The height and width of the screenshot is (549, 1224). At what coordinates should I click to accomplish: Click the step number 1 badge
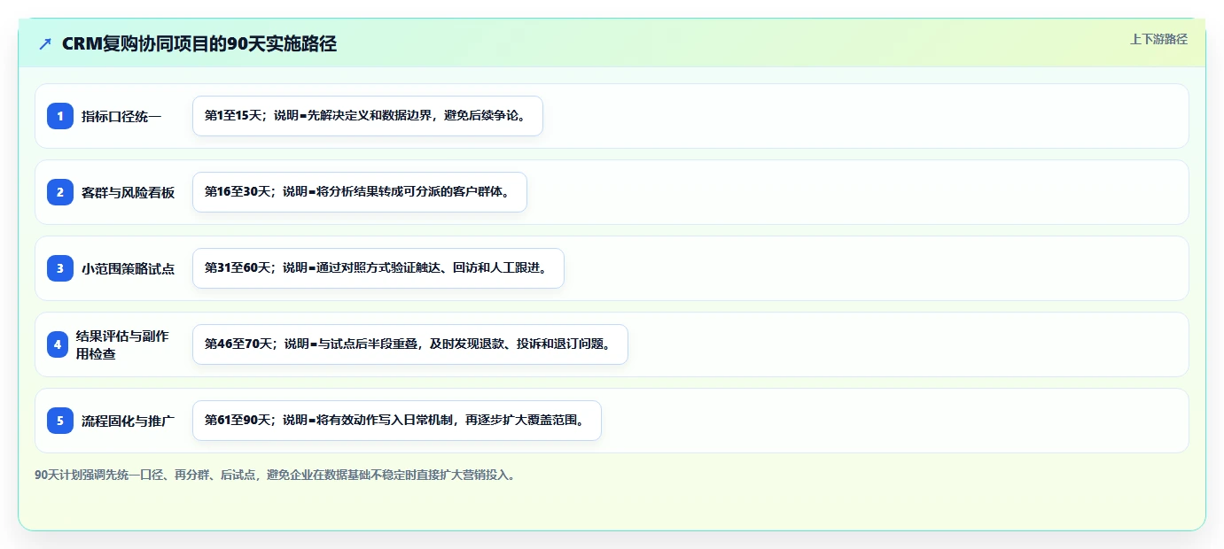(x=60, y=116)
